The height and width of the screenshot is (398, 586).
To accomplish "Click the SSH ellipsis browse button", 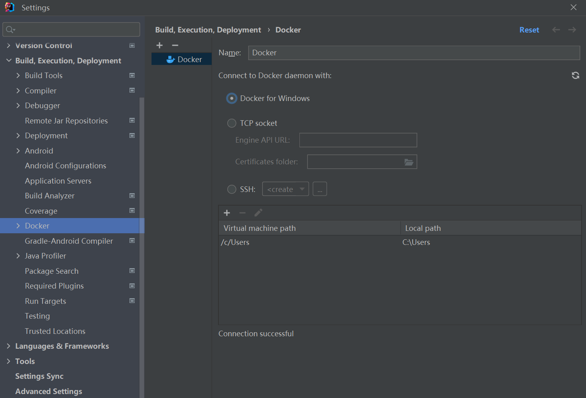I will point(319,189).
